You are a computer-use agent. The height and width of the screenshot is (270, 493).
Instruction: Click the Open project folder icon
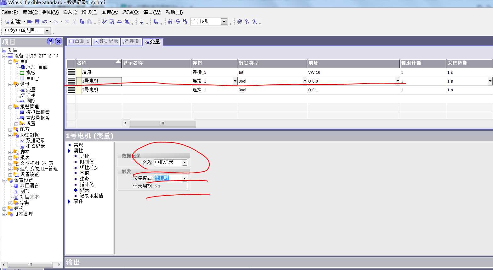[x=30, y=22]
